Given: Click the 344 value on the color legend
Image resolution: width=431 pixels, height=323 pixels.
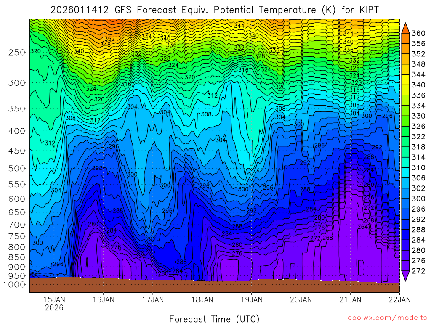Looking at the screenshot, I should click(418, 75).
